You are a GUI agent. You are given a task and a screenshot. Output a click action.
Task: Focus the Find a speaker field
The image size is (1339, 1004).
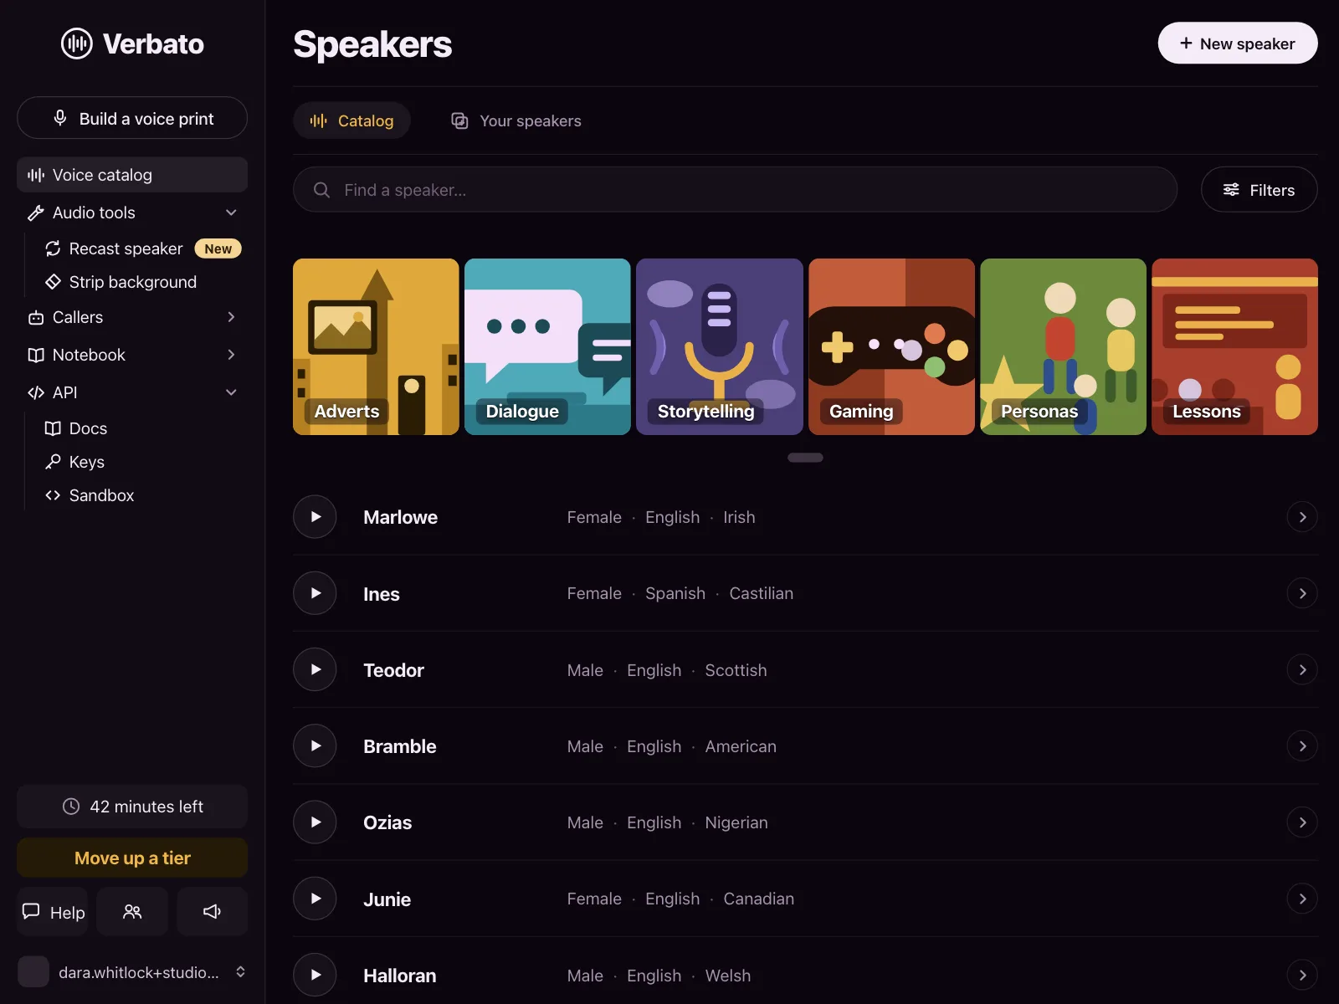(x=735, y=190)
